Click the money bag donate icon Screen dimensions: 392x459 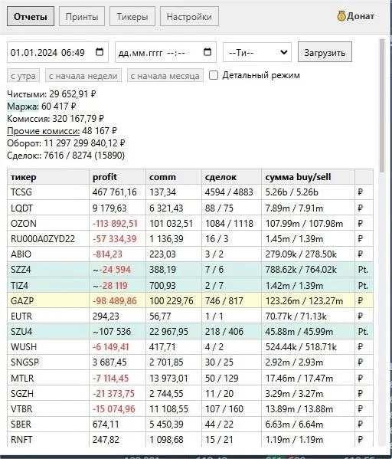341,16
